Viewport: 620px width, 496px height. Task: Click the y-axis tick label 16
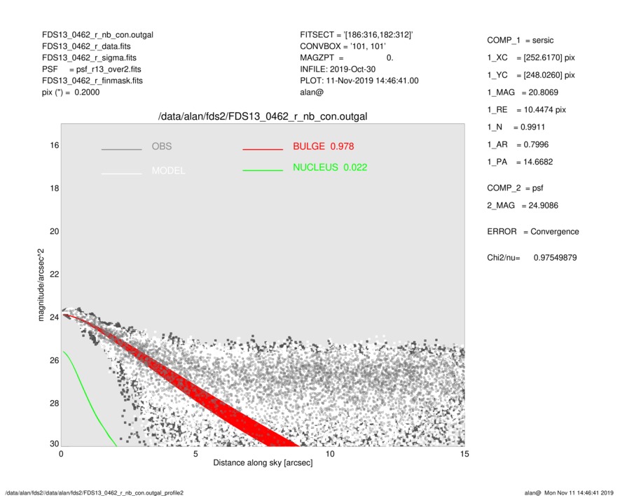(x=55, y=145)
